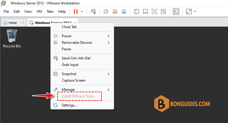
Task: Click the Power submenu arrow chevron
Action: (108, 36)
